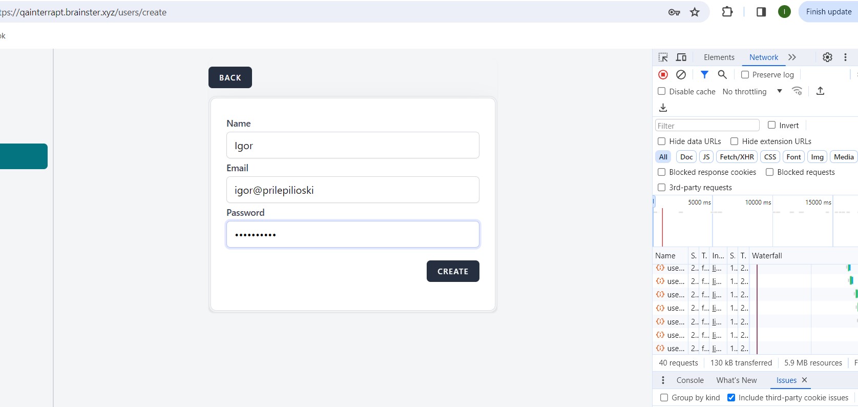
Task: Toggle device toolbar icon
Action: (681, 57)
